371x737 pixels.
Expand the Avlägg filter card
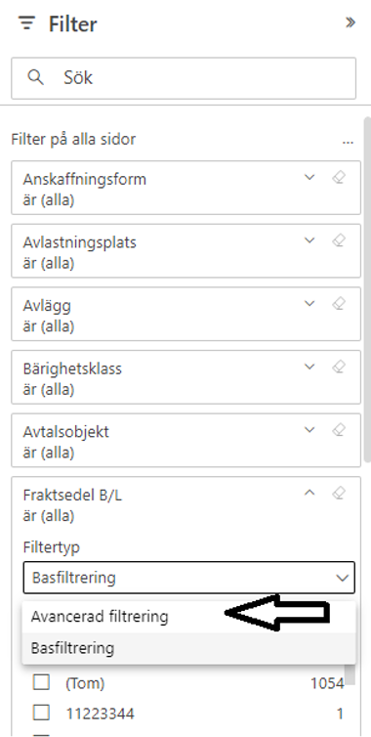tap(309, 304)
